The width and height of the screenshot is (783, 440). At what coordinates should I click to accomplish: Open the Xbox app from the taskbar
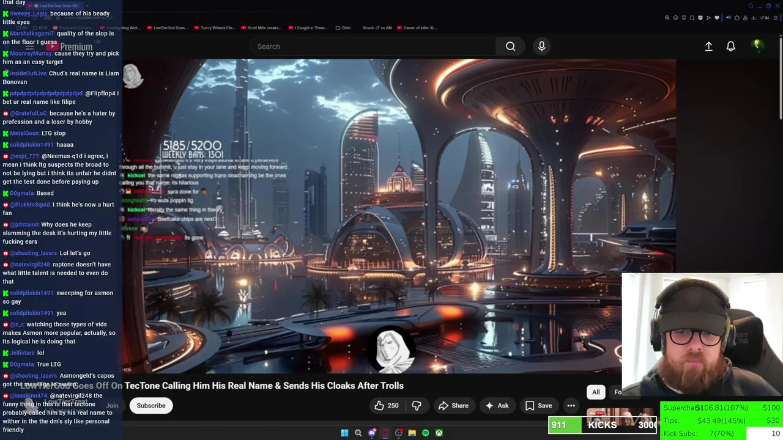pyautogui.click(x=439, y=433)
